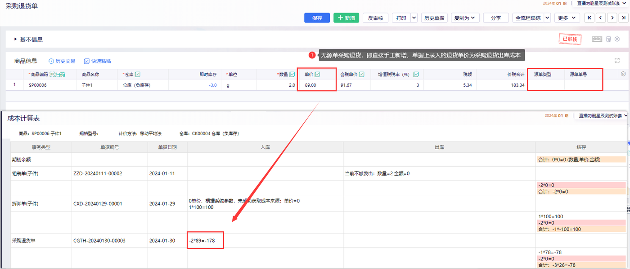Image resolution: width=630 pixels, height=269 pixels.
Task: Click the 出库 column header
Action: (x=439, y=147)
